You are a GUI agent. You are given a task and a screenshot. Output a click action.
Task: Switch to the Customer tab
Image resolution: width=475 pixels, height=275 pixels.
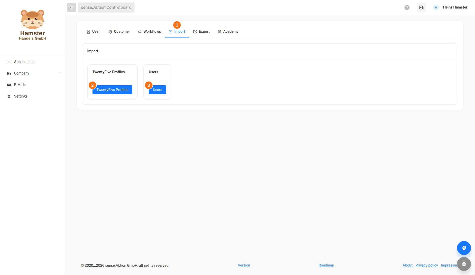click(x=119, y=31)
